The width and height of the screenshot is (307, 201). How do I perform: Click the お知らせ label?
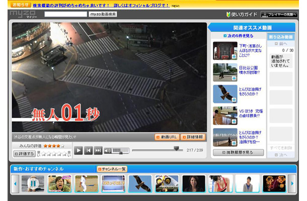21,5
